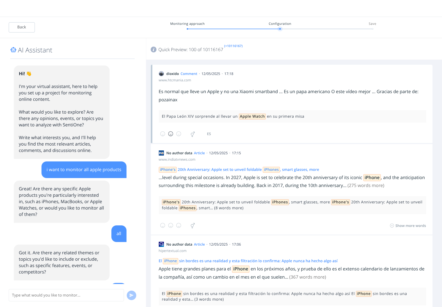Send the chat message
Viewport: 442px width, 307px height.
click(131, 295)
